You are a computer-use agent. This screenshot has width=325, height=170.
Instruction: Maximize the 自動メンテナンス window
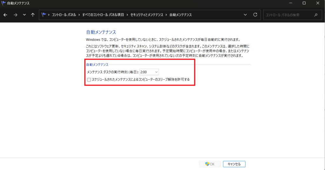click(x=304, y=3)
